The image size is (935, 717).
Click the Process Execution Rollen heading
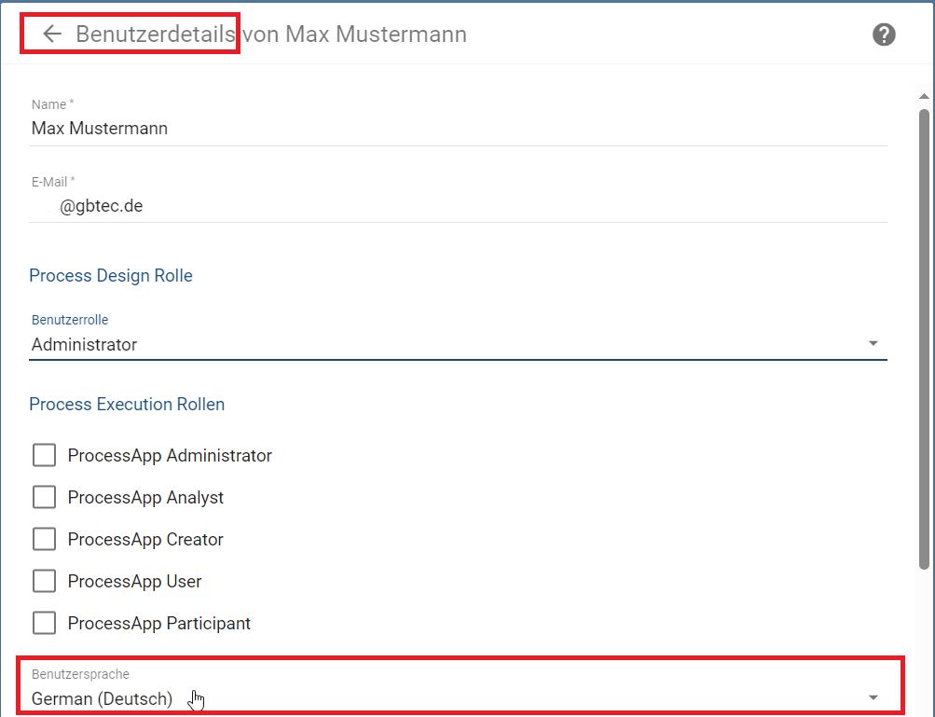click(x=127, y=404)
